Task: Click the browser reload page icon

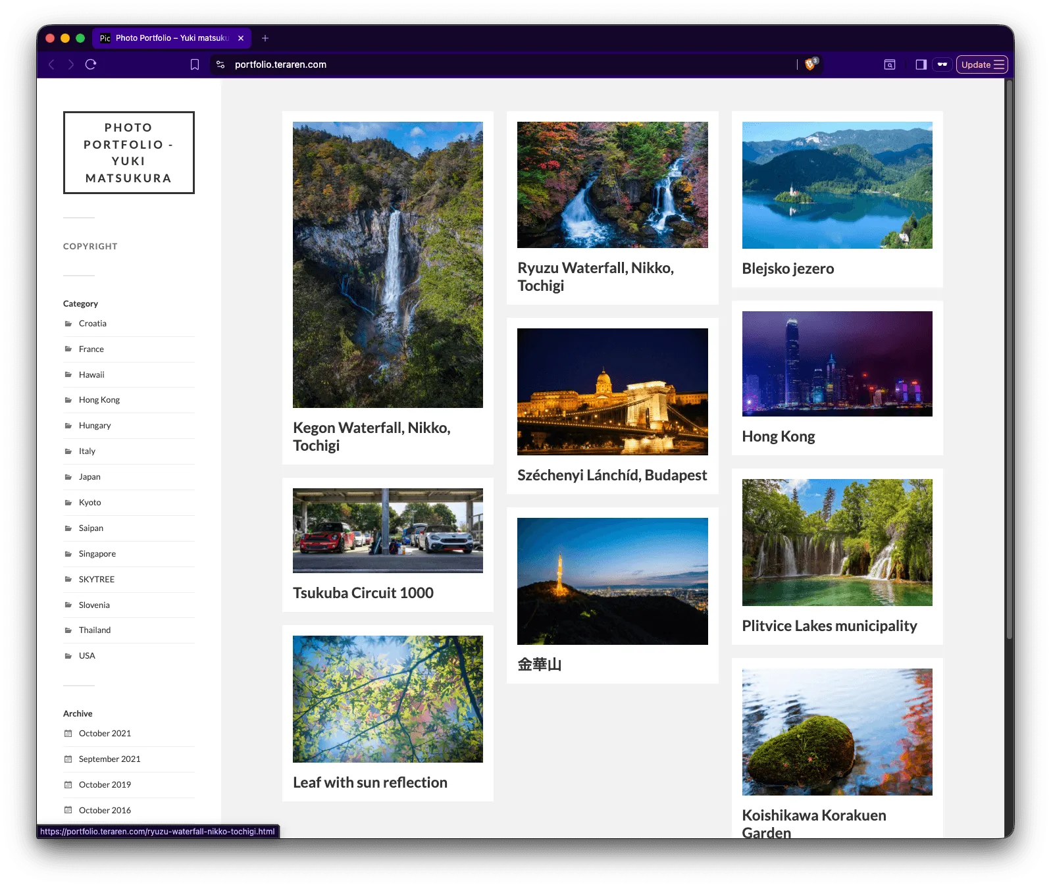Action: [91, 64]
